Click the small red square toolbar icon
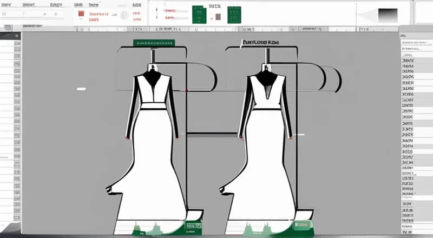 point(81,13)
